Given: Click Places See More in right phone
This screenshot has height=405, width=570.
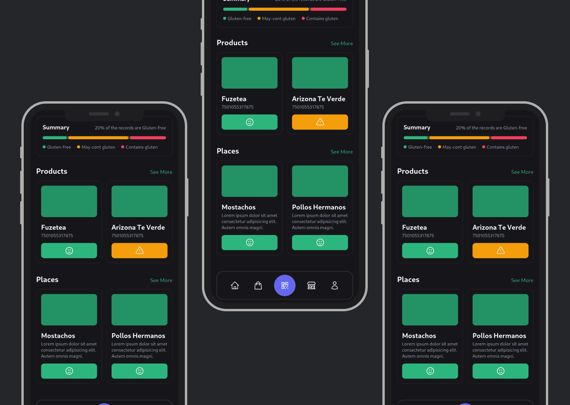Looking at the screenshot, I should tap(522, 280).
